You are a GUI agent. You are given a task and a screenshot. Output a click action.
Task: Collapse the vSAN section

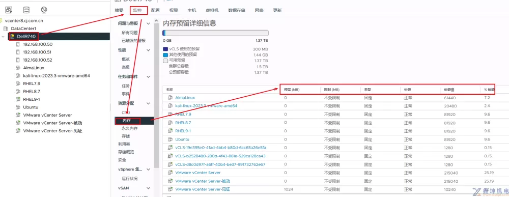pos(148,188)
